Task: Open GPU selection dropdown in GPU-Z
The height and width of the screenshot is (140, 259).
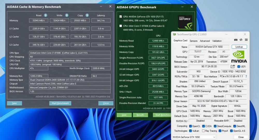Action: click(x=194, y=137)
